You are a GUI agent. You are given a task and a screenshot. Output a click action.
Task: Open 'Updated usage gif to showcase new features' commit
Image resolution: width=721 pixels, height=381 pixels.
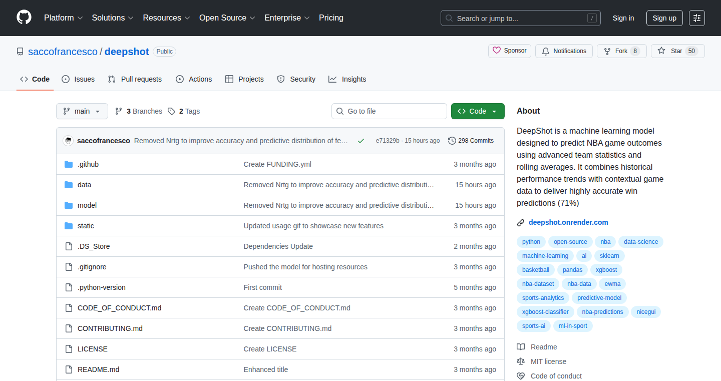tap(313, 226)
